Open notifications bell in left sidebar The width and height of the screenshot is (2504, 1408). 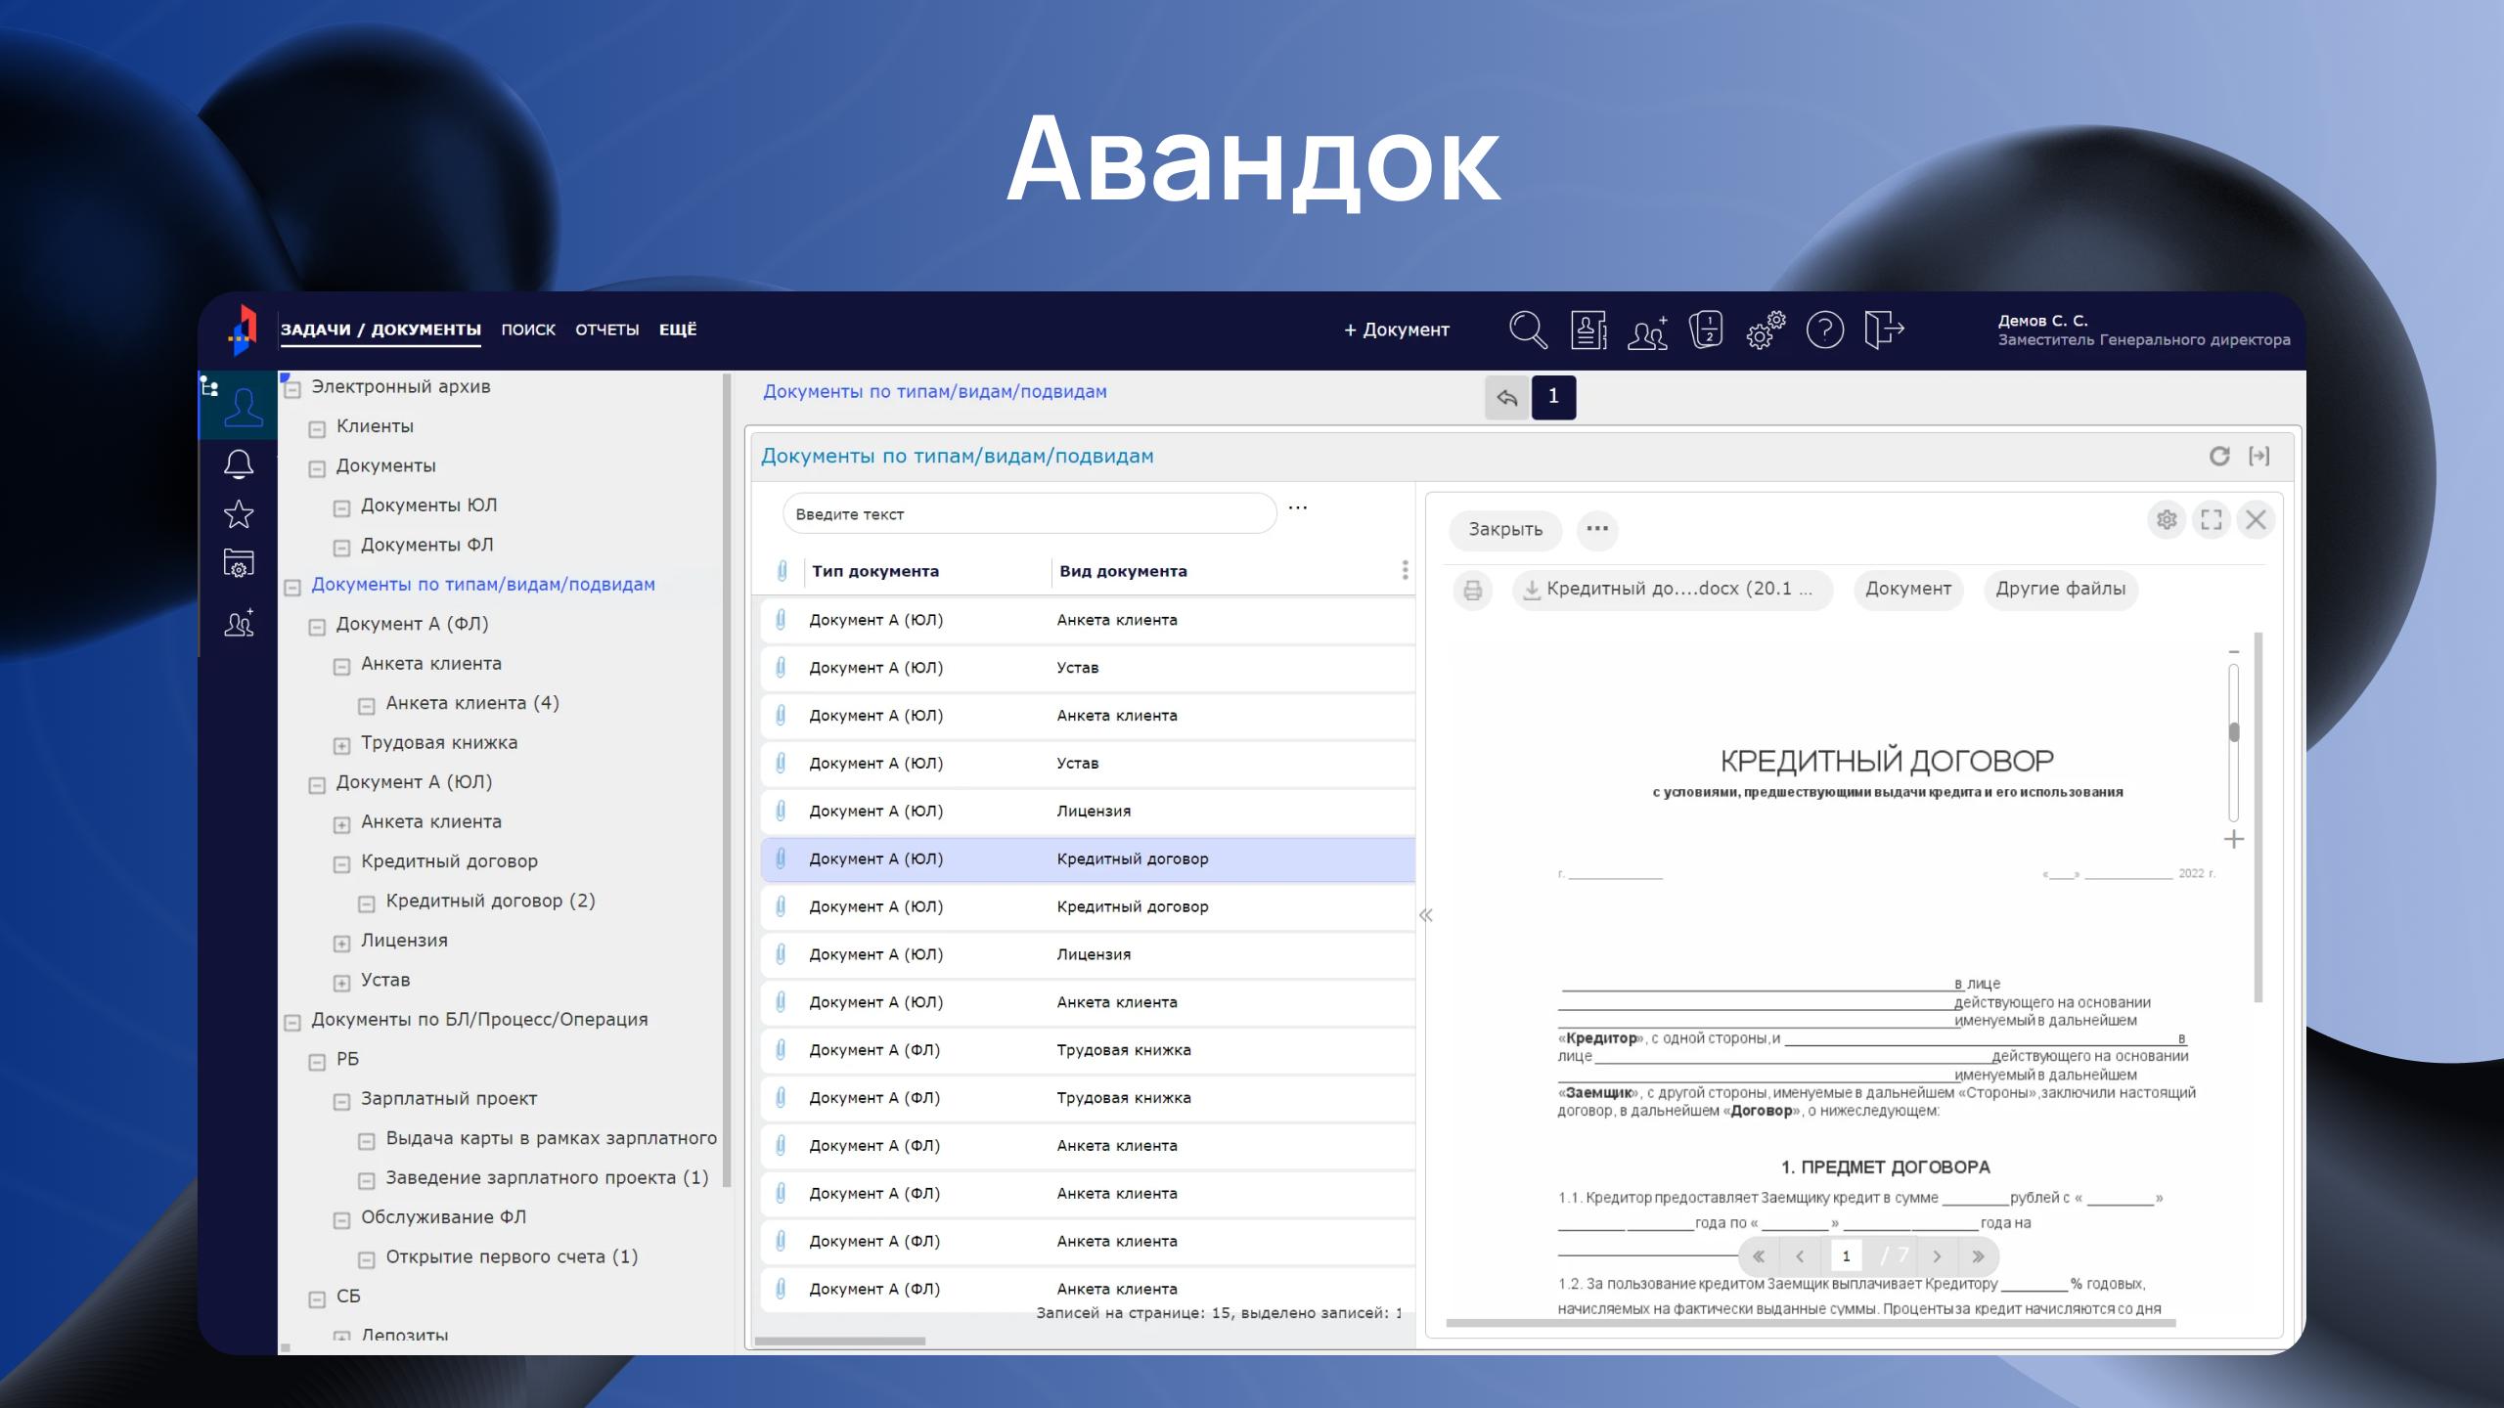[x=239, y=463]
